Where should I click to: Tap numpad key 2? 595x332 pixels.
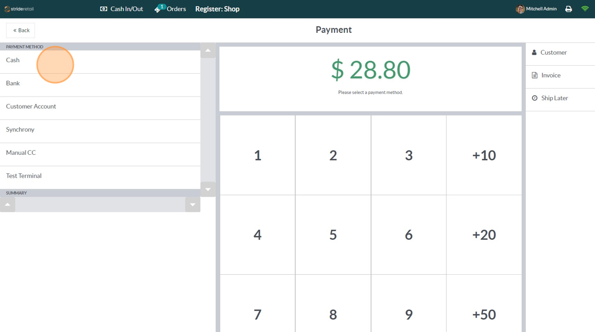[333, 155]
